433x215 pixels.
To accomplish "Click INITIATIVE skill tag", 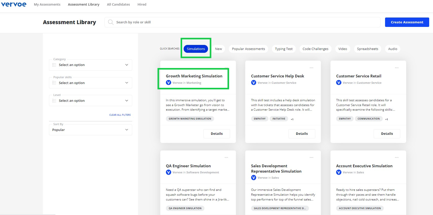I will tap(279, 119).
